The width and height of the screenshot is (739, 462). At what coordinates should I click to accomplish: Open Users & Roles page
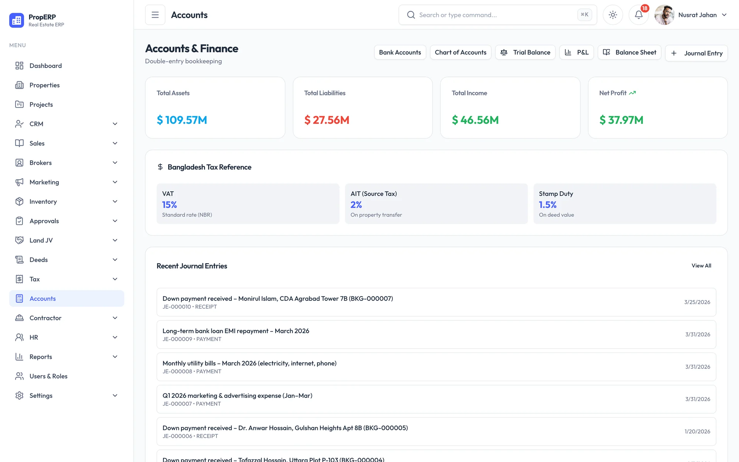pyautogui.click(x=67, y=376)
